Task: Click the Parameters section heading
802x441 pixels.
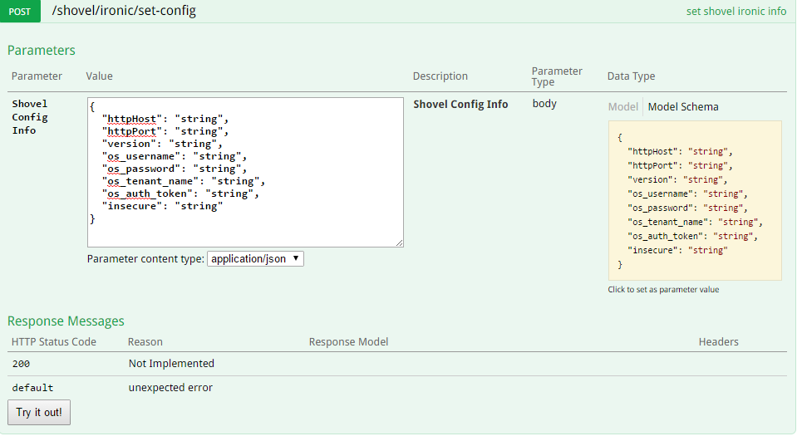Action: (x=42, y=51)
